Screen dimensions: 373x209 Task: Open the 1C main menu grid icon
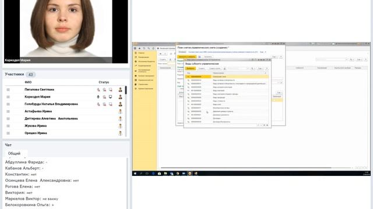coord(135,48)
